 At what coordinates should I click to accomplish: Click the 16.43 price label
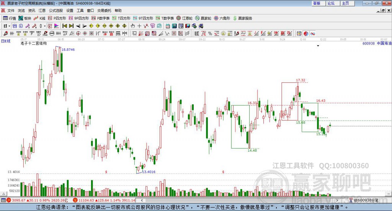pos(321,101)
